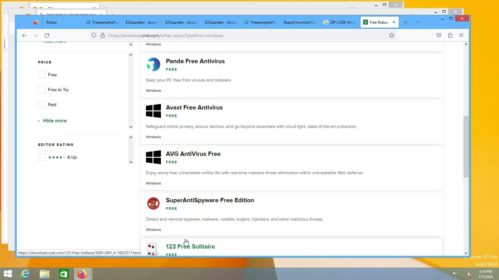The image size is (499, 280).
Task: Click the 123 Free Solitaire cards icon
Action: click(x=152, y=249)
